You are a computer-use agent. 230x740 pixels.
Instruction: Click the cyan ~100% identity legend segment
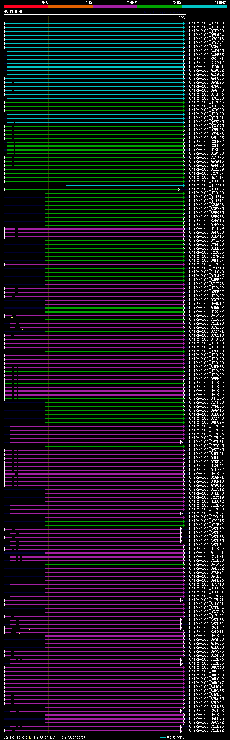204,6
